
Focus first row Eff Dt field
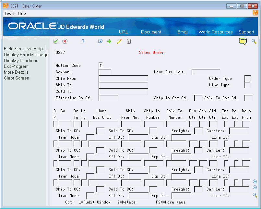tap(138, 137)
